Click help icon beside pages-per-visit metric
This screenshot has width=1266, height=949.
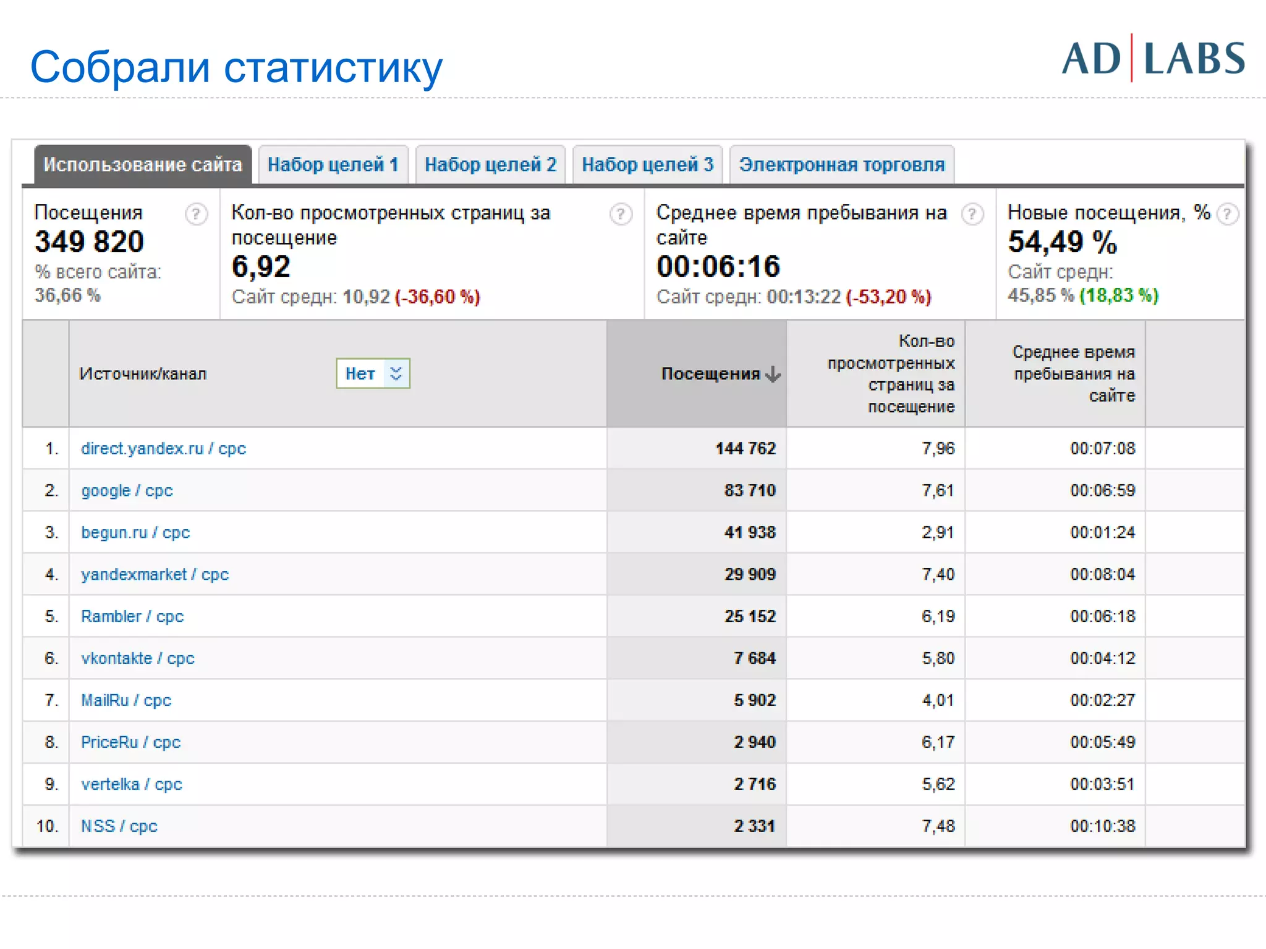pos(620,214)
